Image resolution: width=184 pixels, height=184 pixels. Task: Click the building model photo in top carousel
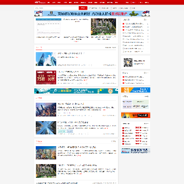tap(103, 27)
